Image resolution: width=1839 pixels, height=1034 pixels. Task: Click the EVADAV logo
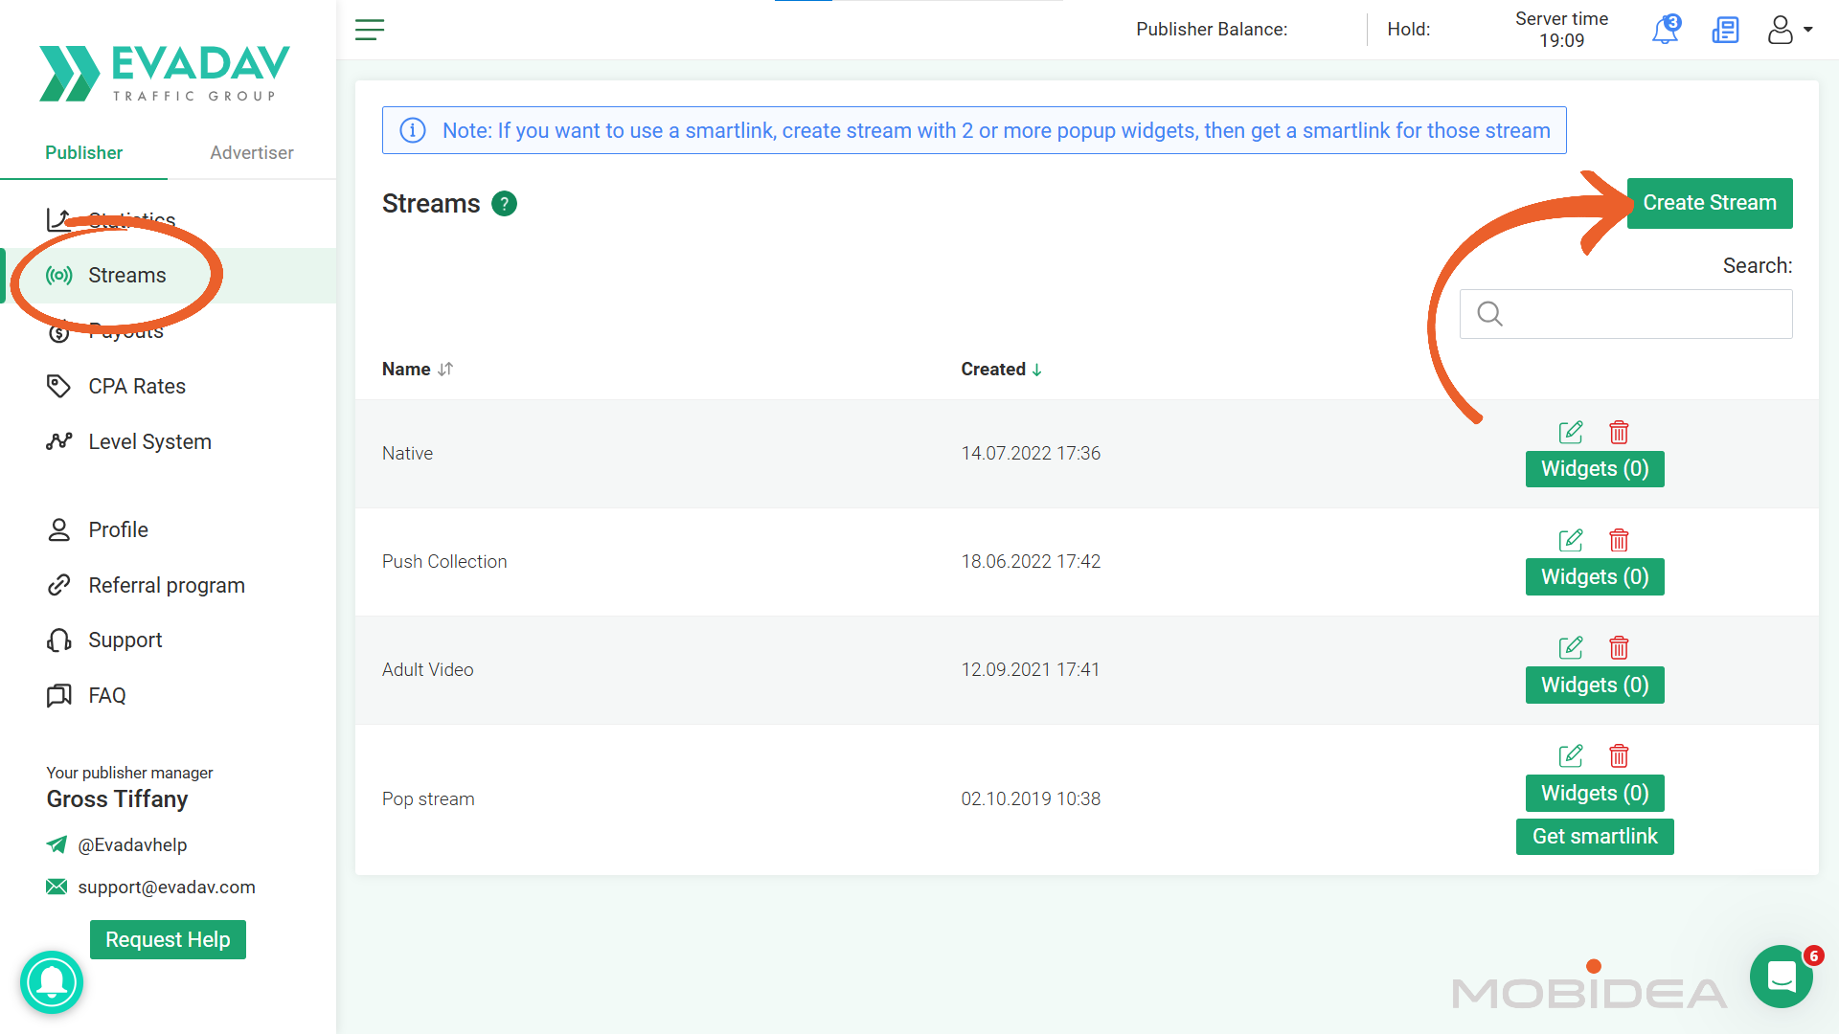tap(165, 74)
